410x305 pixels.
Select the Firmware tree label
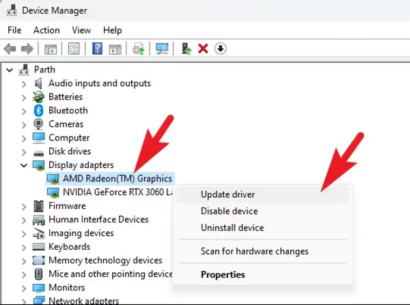click(x=67, y=206)
